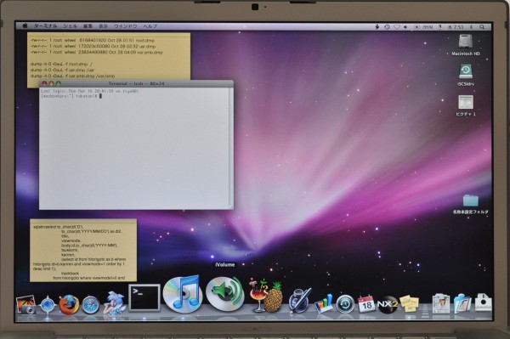Open the blue folder stack in Dock
510x339 pixels.
point(462,303)
